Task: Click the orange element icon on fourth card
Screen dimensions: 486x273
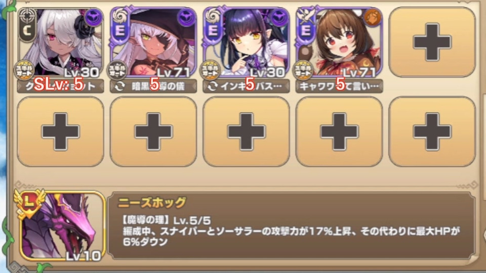Action: (x=372, y=18)
